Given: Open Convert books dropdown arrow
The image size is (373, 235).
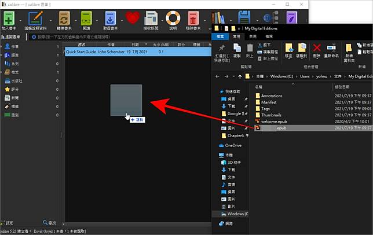Looking at the screenshot, I should point(75,21).
